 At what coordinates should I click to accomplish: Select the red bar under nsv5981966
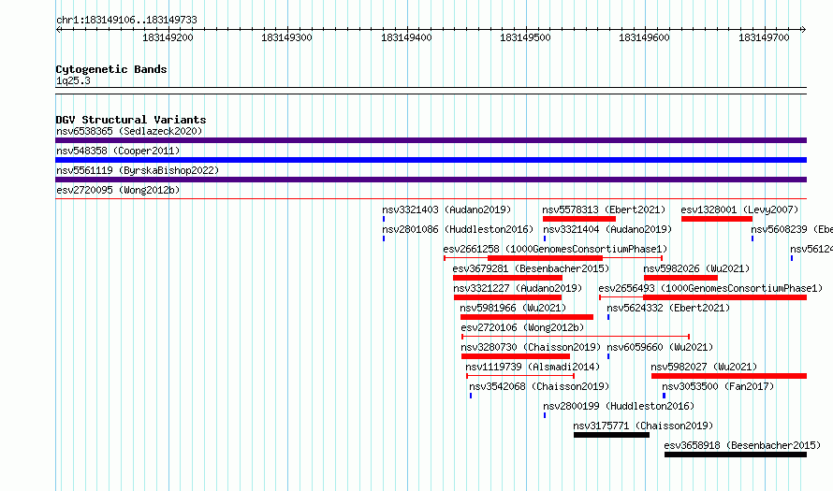pos(526,317)
